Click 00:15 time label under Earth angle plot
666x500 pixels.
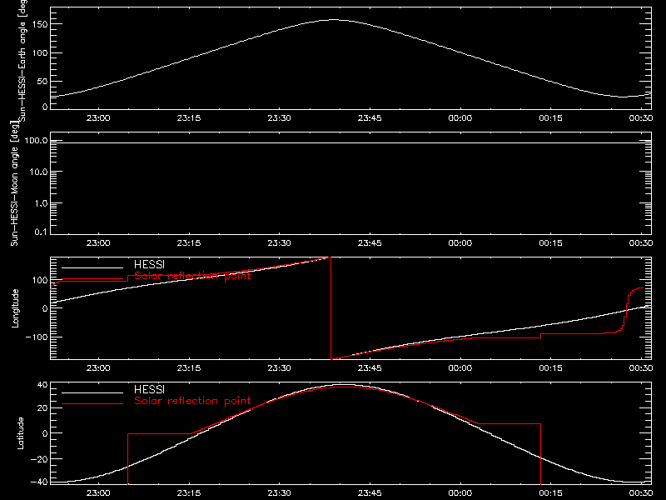click(550, 117)
